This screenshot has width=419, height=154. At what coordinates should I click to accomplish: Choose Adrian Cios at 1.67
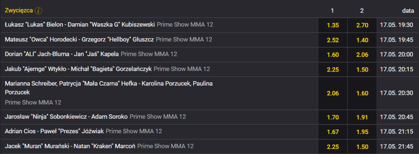[x=333, y=132]
